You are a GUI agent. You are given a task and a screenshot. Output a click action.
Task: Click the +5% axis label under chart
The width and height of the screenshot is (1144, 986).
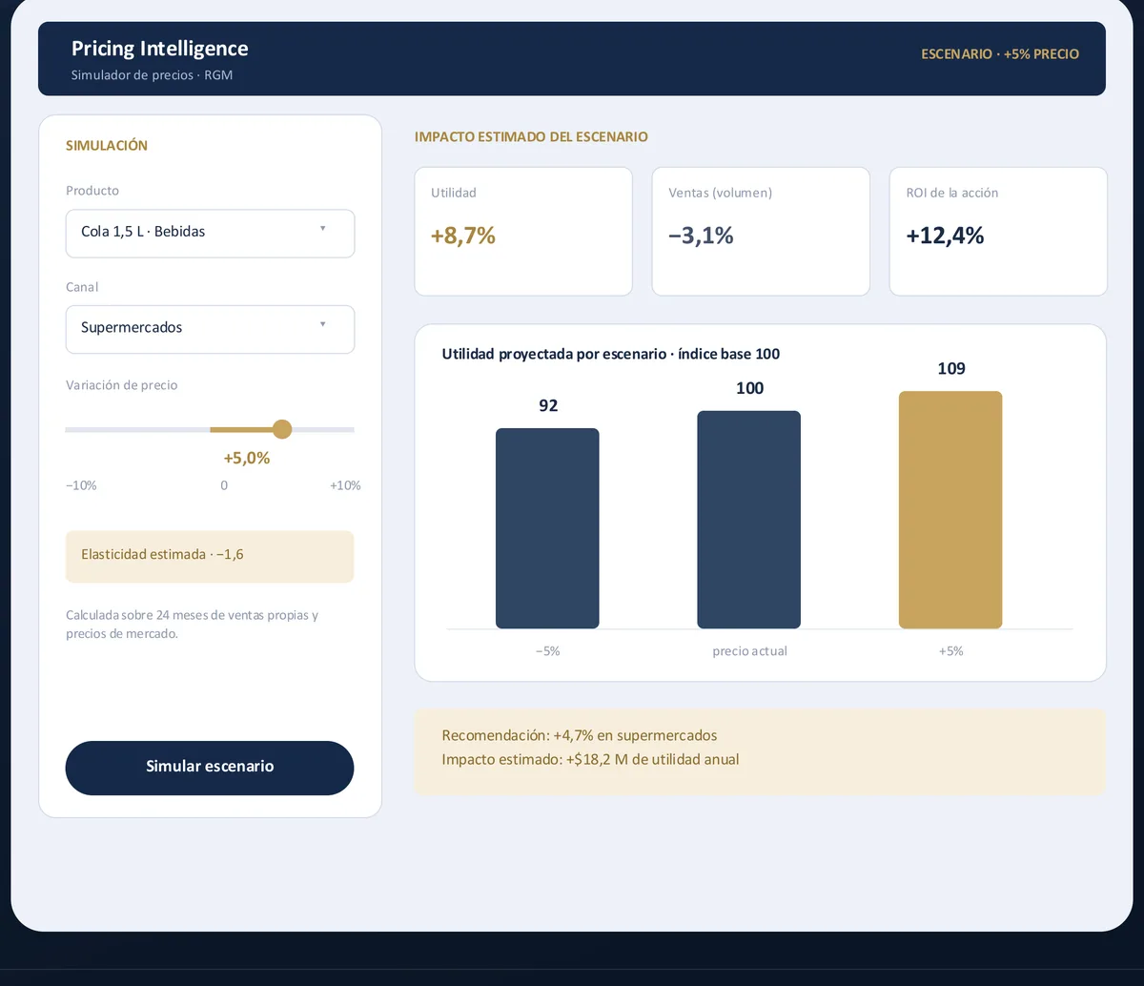951,651
